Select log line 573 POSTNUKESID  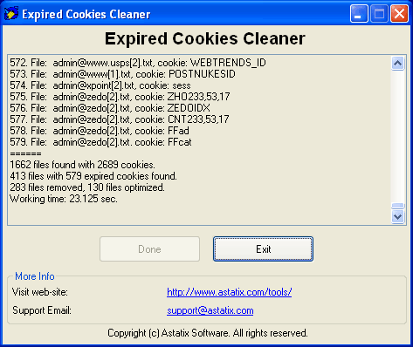(122, 74)
